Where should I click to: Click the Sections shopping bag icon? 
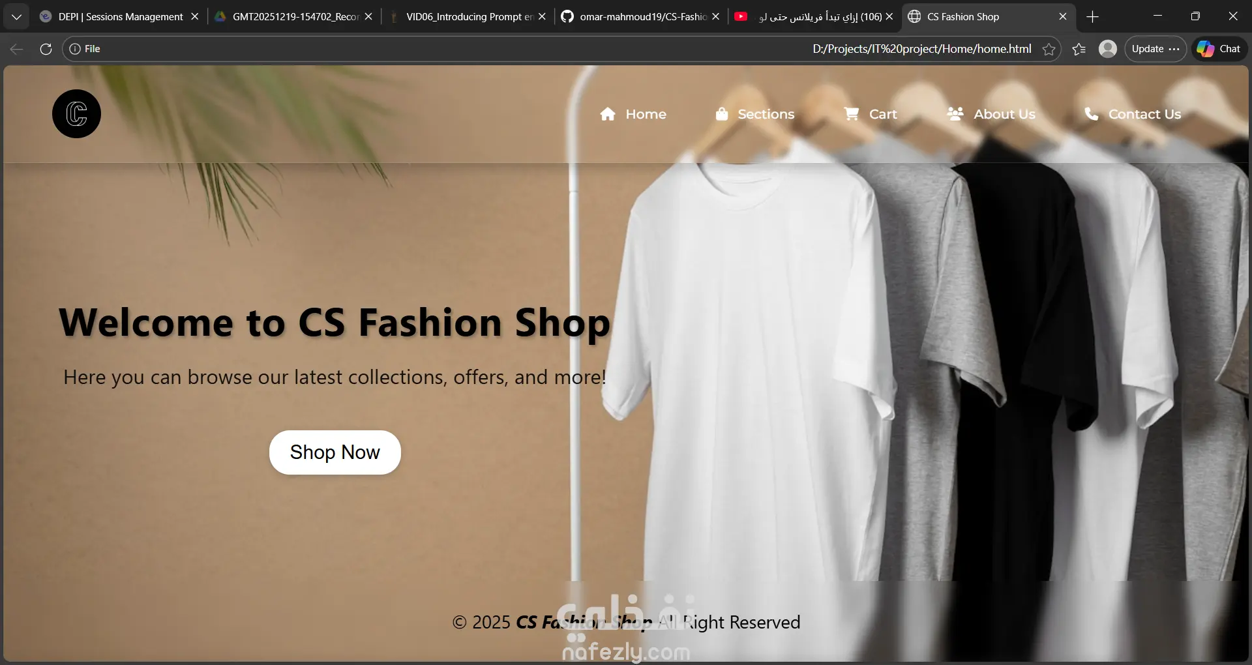pos(722,114)
